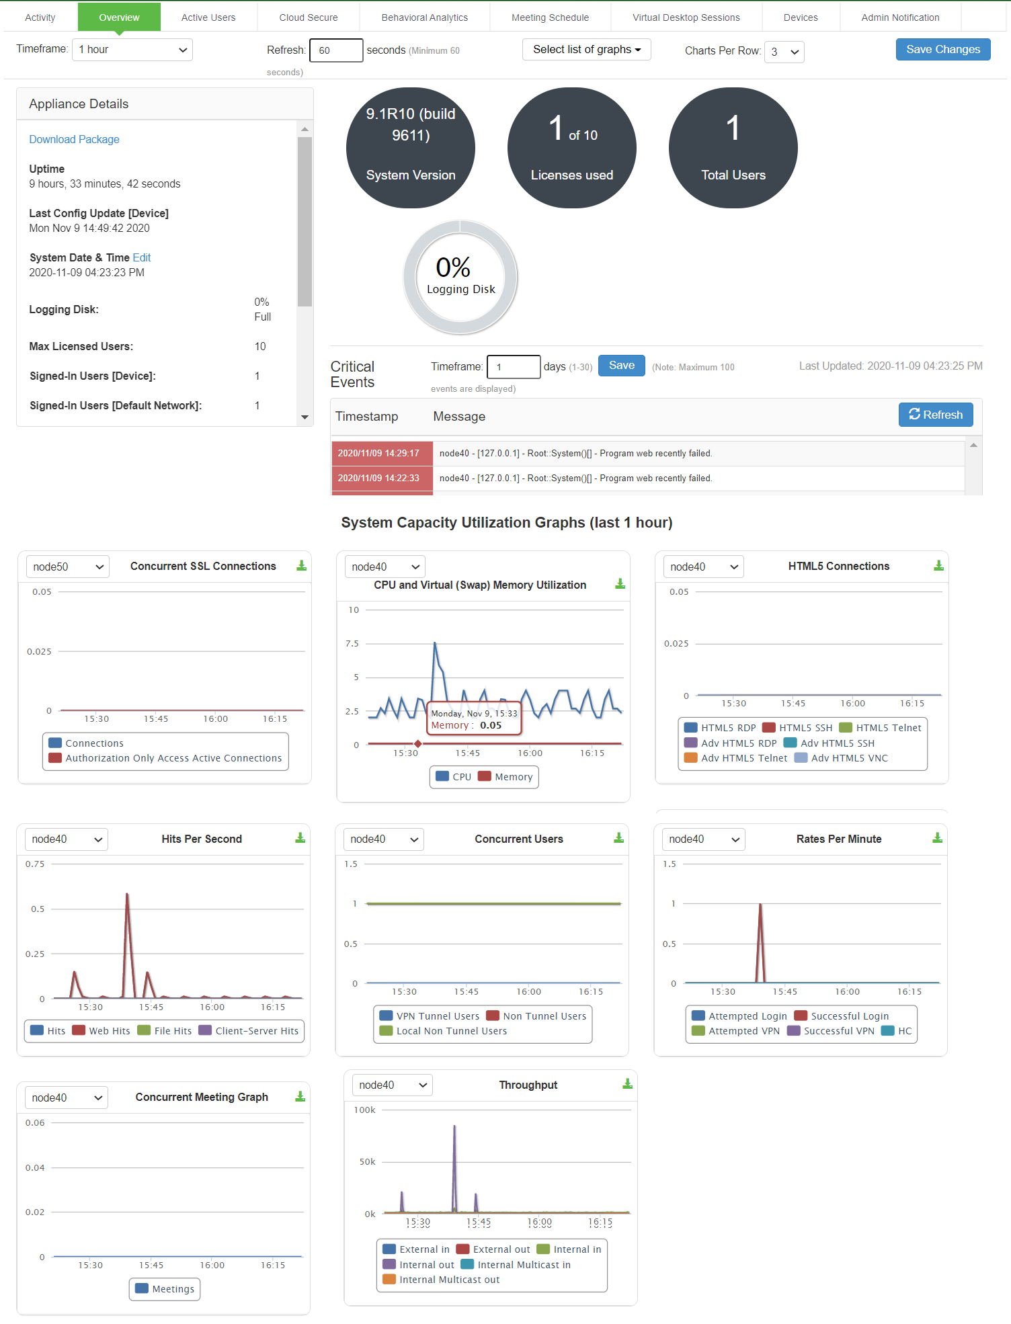Download CPU and Memory Utilization graph

click(x=620, y=584)
